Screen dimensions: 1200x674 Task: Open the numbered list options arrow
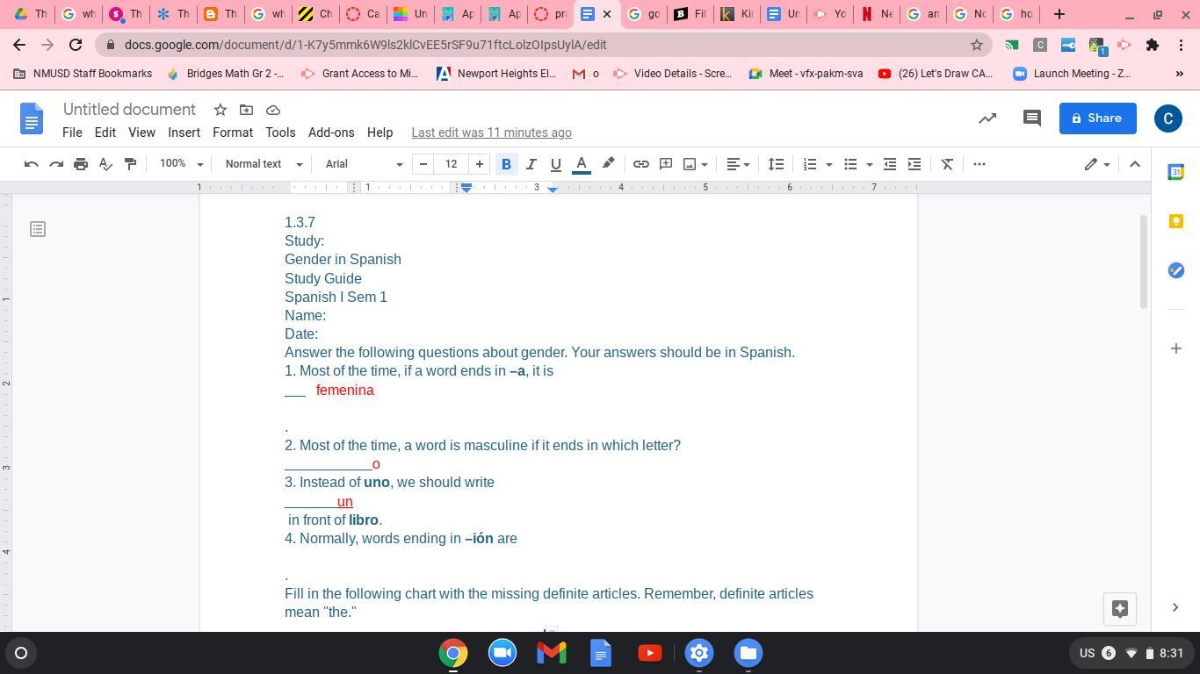pyautogui.click(x=828, y=164)
